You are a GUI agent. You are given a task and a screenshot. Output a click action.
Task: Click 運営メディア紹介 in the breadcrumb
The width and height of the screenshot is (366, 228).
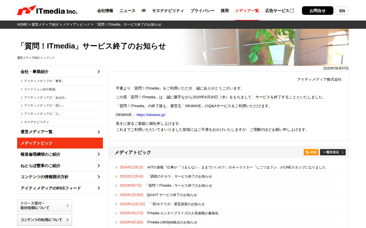[x=45, y=25]
